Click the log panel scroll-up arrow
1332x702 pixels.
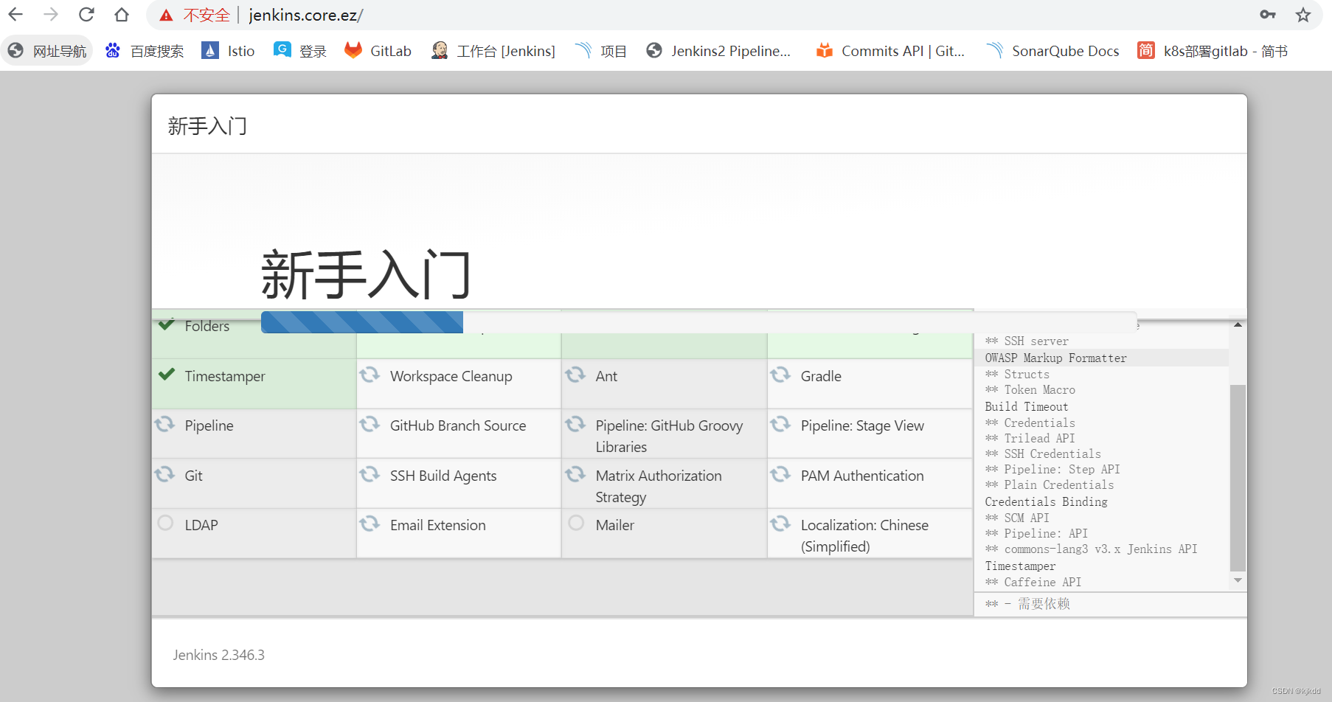click(x=1238, y=325)
